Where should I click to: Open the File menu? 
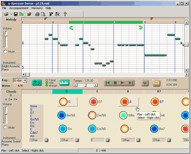click(x=4, y=8)
